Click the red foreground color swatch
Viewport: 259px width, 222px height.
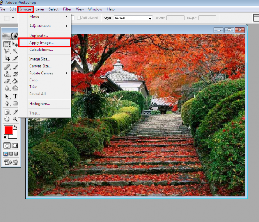coord(8,130)
